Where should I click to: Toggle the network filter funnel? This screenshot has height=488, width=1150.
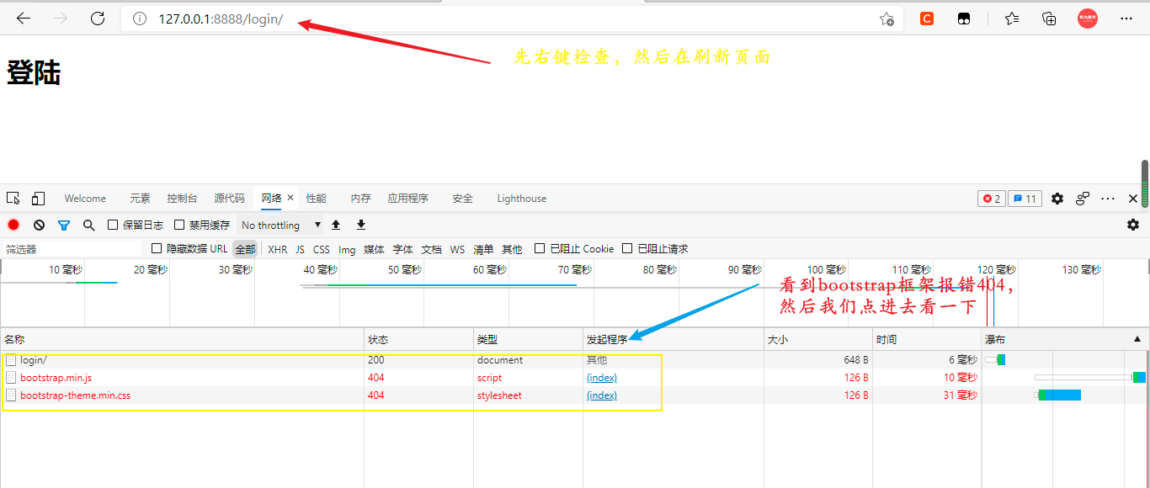click(63, 225)
